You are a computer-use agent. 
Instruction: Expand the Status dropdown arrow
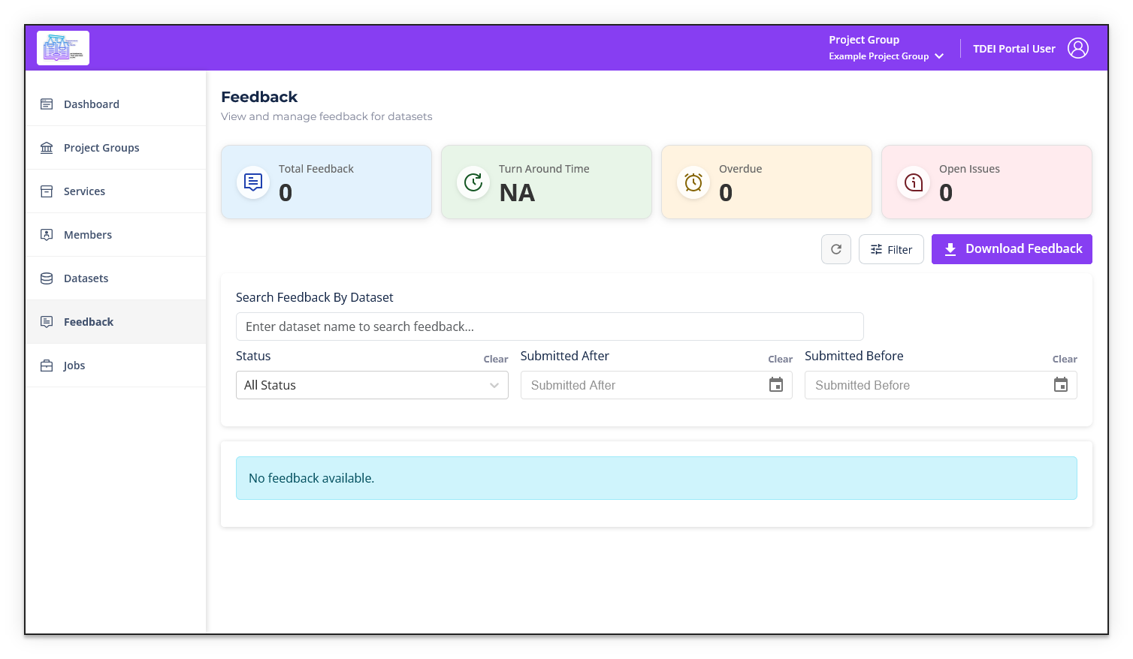(494, 384)
